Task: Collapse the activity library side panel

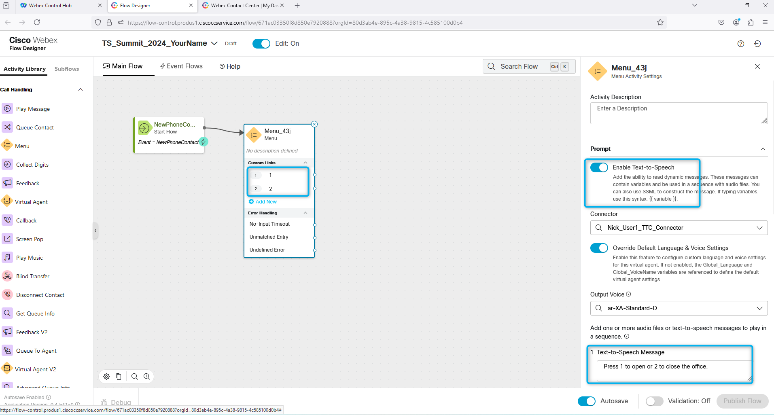Action: click(x=95, y=231)
